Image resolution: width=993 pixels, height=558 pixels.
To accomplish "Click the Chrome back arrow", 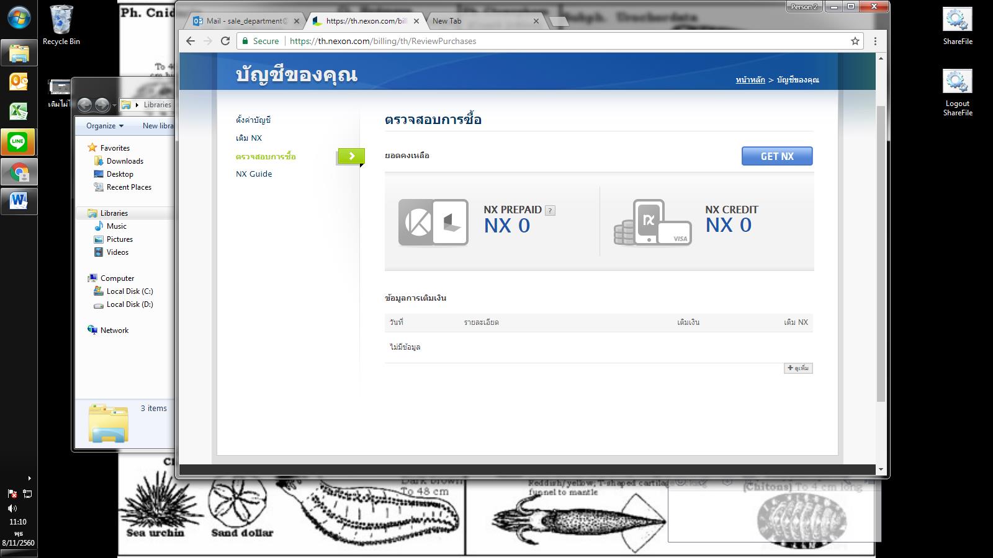I will point(191,41).
